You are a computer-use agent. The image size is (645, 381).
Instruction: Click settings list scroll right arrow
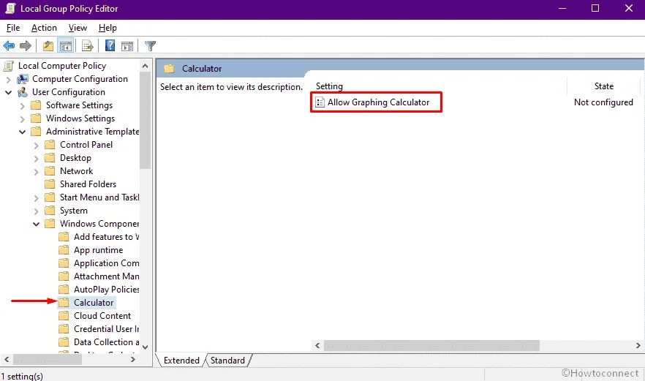638,346
